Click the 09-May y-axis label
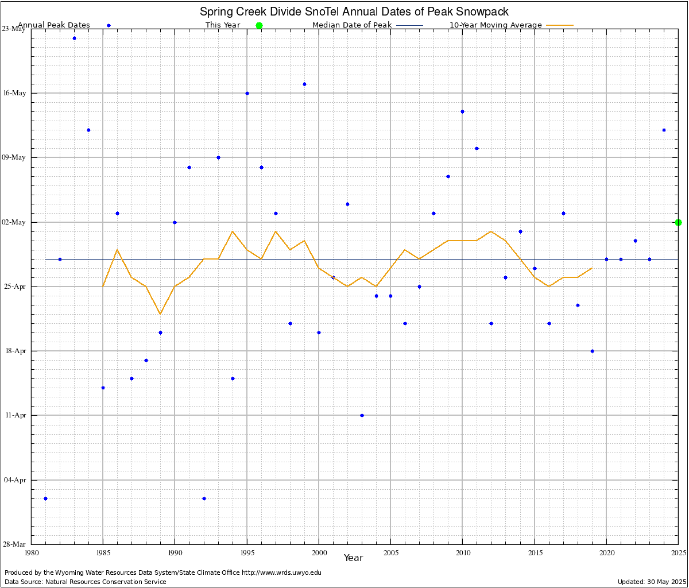 [x=14, y=157]
